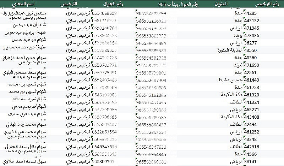Image resolution: width=284 pixels, height=166 pixels.
Task: Select ترخيص ساري in the 38141 row
Action: [x=78, y=162]
